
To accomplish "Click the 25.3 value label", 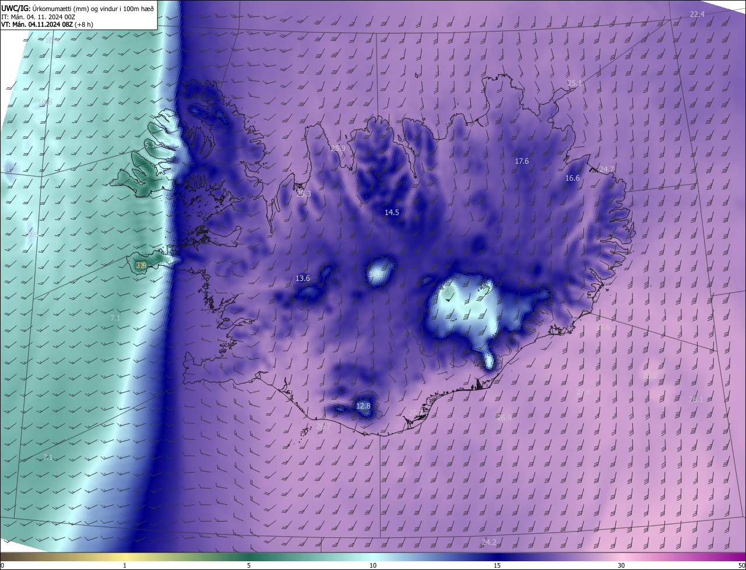I will pos(304,194).
